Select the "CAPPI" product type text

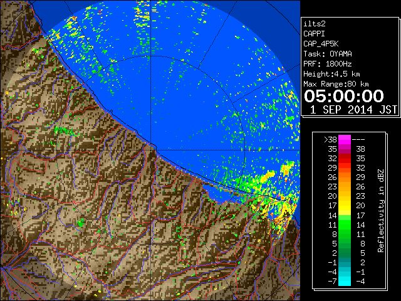click(314, 34)
